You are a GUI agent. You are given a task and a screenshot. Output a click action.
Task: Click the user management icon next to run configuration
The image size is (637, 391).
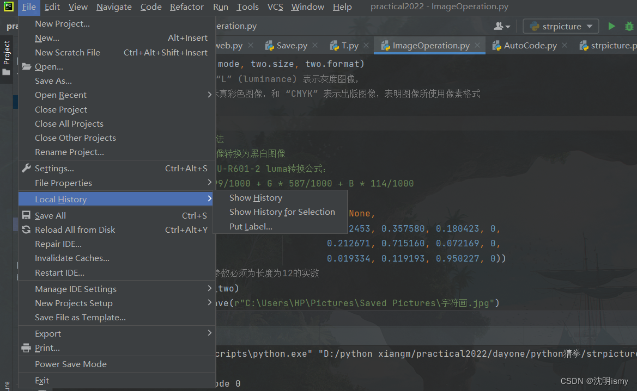499,26
